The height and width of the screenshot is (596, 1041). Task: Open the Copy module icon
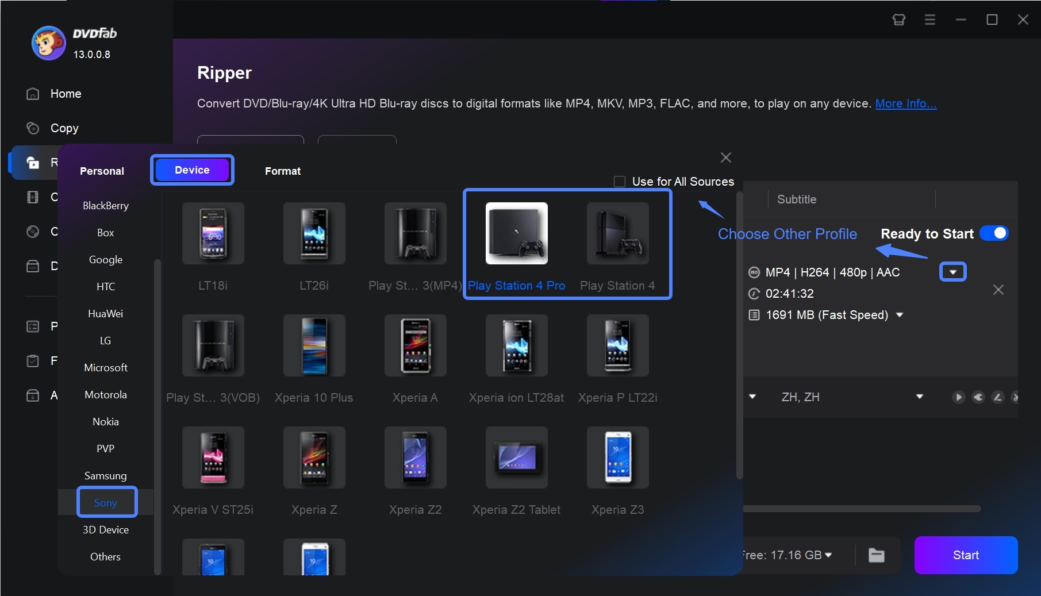[33, 128]
